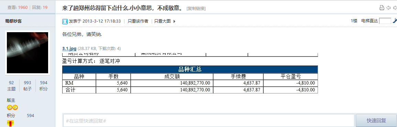397x127 pixels.
Task: Click the 积分 594 line below rank icons
Action: (x=21, y=116)
